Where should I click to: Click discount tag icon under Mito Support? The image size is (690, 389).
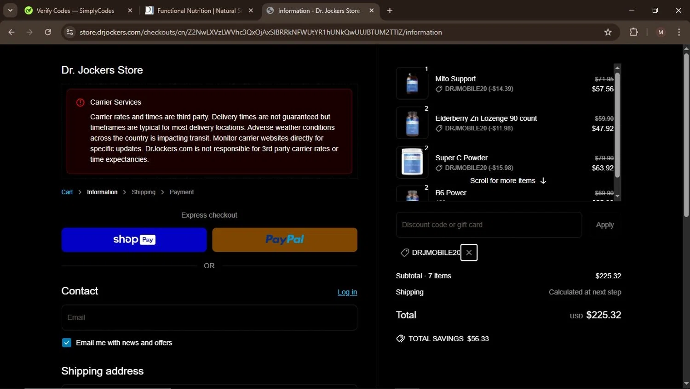439,89
